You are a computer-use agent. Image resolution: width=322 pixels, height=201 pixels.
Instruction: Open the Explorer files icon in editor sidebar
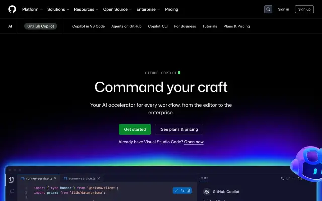coord(11,180)
